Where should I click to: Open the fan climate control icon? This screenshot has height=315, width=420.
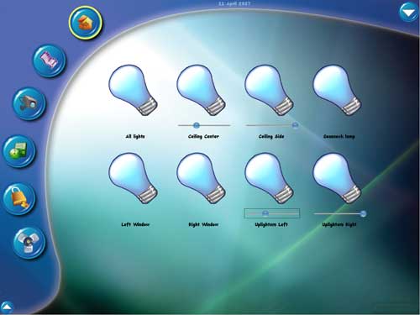29,242
